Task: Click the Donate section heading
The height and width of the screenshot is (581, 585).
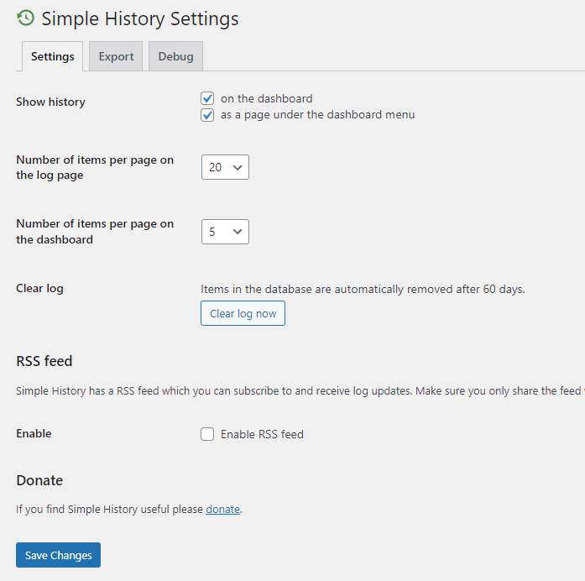Action: [39, 480]
